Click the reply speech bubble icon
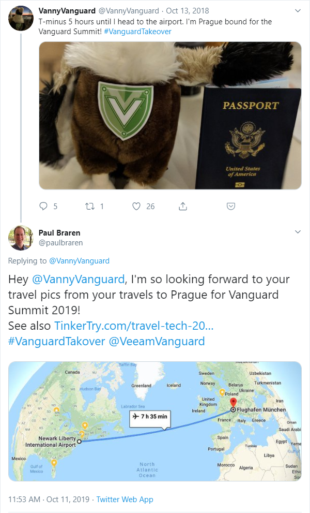 click(43, 206)
